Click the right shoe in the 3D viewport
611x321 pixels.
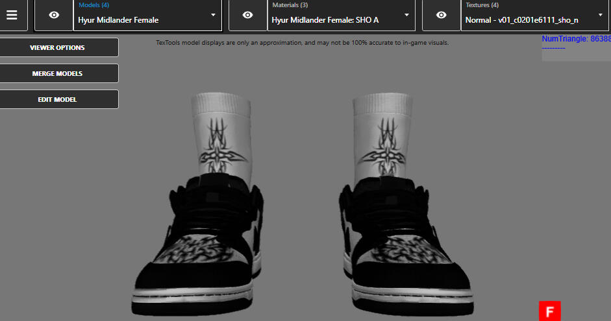point(405,245)
